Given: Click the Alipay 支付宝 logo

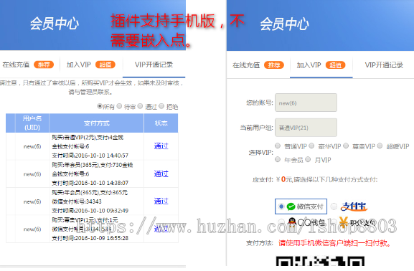Looking at the screenshot, I should (354, 206).
